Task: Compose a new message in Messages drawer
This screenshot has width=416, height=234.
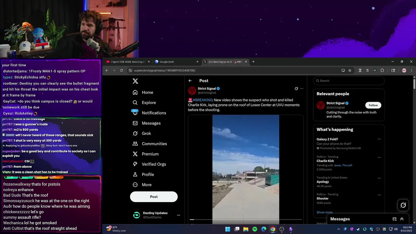Action: (x=395, y=219)
